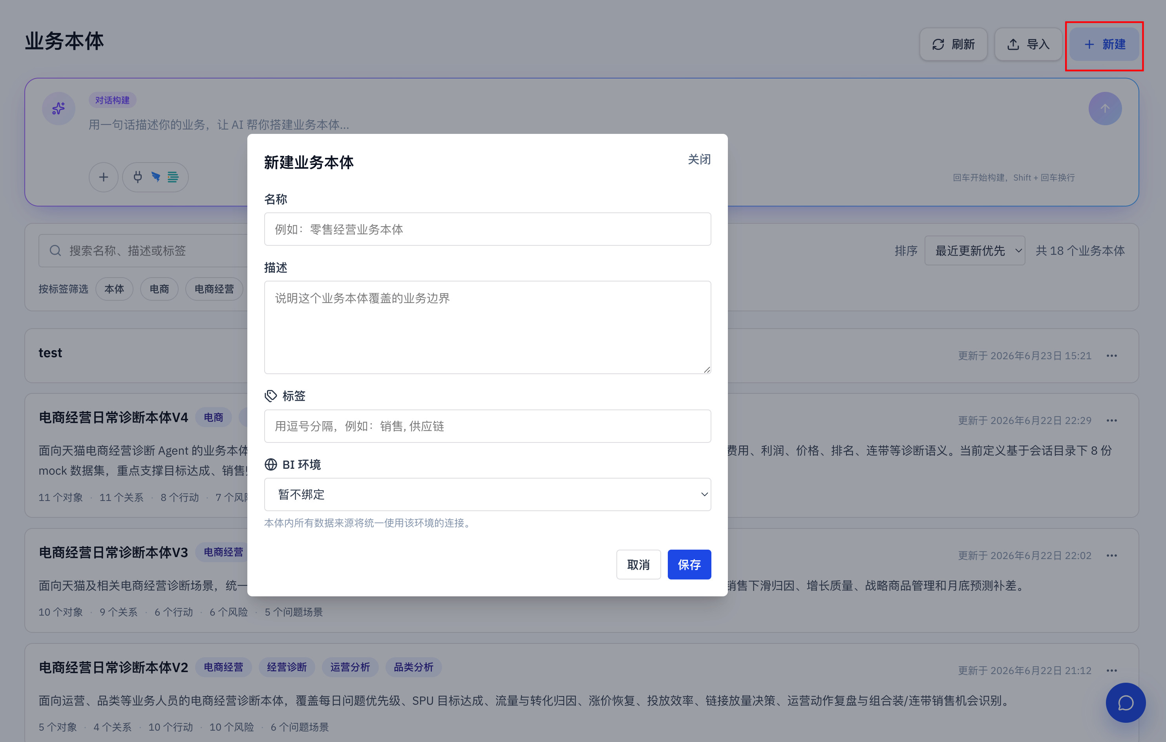Viewport: 1166px width, 742px height.
Task: Click the 更新于 2026年6月23日 15:21 timestamp
Action: 1025,356
